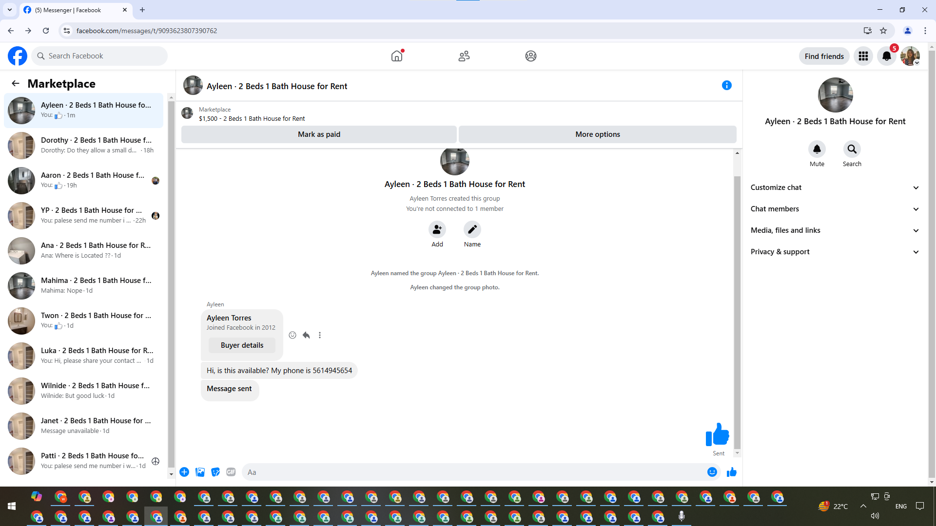This screenshot has height=526, width=936.
Task: Open the GIF picker icon
Action: click(231, 472)
